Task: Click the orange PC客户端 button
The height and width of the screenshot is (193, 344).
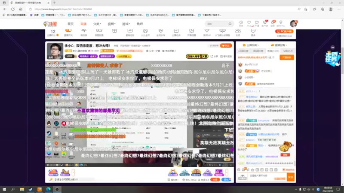Action: point(284,31)
